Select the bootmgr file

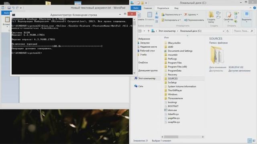click(x=172, y=102)
